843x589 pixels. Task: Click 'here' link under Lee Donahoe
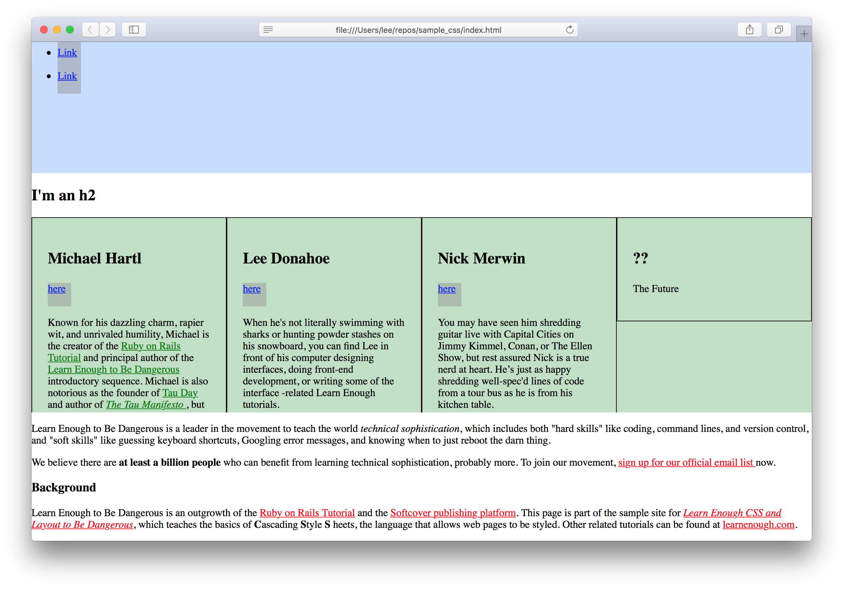pyautogui.click(x=252, y=288)
